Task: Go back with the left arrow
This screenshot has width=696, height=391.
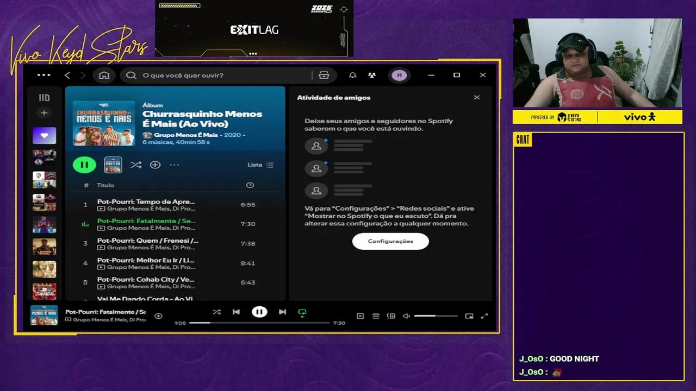Action: tap(67, 75)
